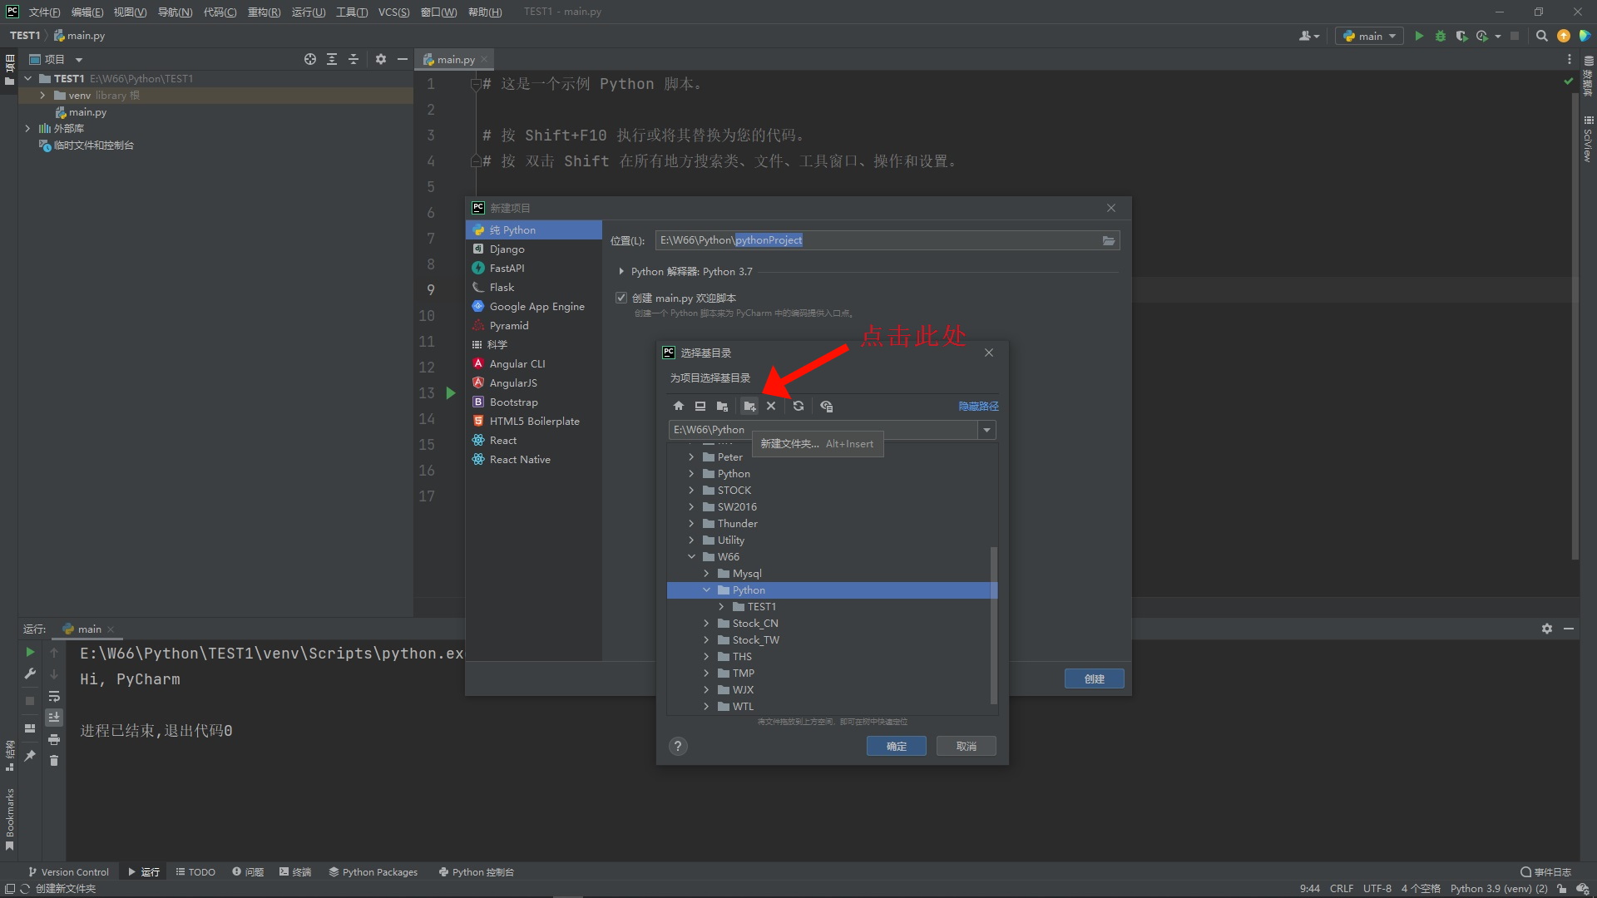
Task: Open the Code menu
Action: 220,12
